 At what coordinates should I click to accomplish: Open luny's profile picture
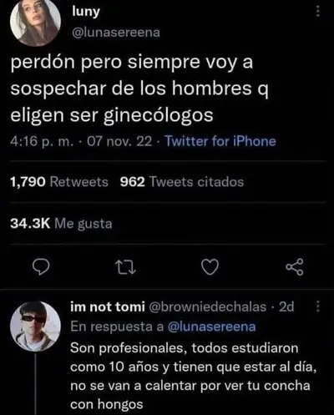(x=36, y=22)
